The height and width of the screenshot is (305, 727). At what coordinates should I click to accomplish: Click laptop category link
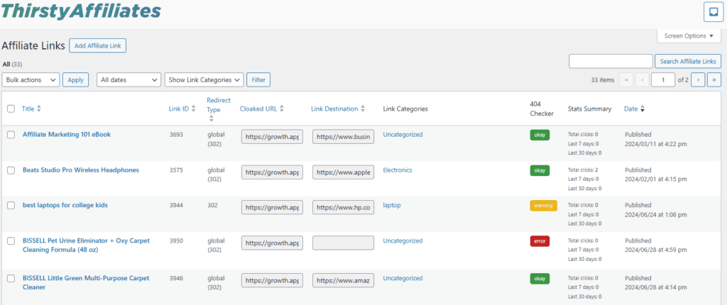pyautogui.click(x=392, y=205)
